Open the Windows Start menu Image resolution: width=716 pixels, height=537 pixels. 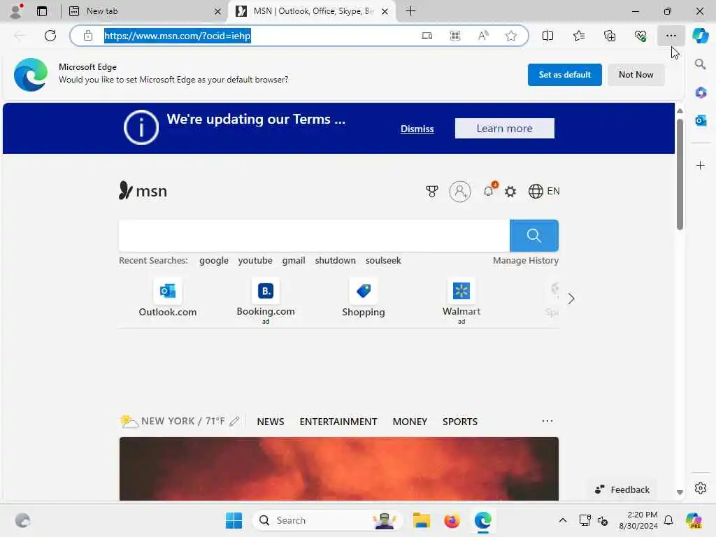(x=234, y=520)
